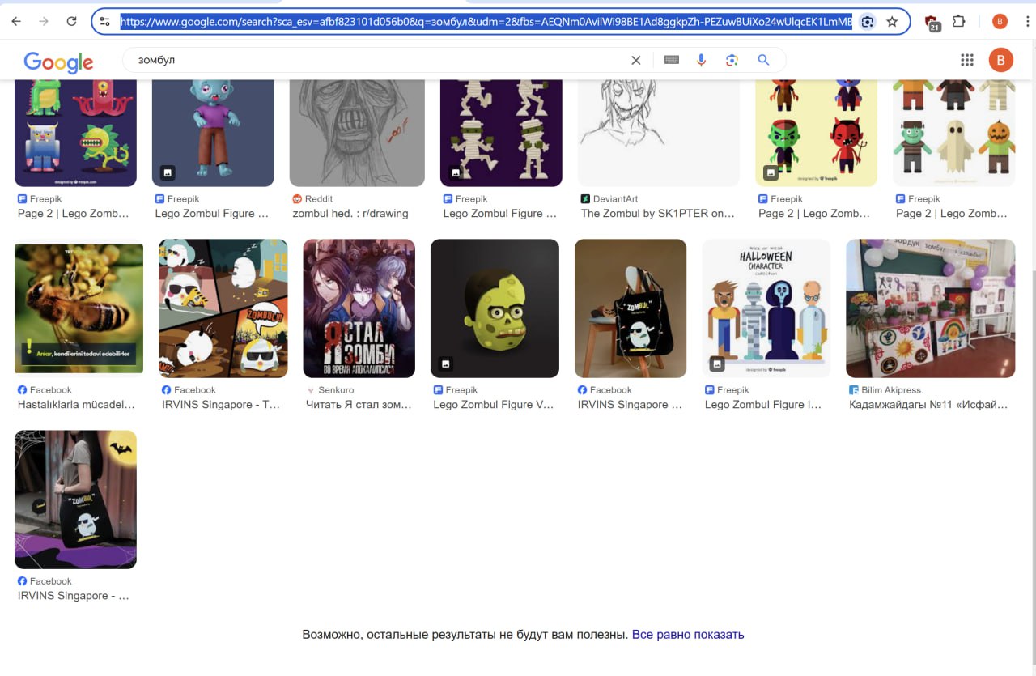
Task: Clear search text with the X icon
Action: pyautogui.click(x=635, y=60)
